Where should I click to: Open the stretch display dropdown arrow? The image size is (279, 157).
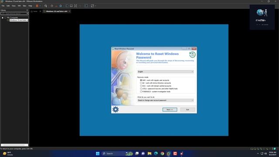[x=95, y=6]
